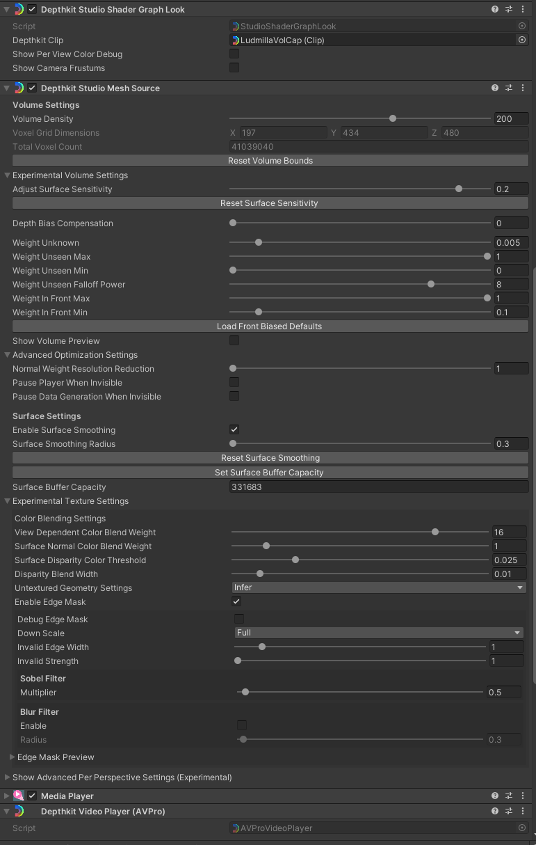
Task: Open the Down Scale dropdown
Action: point(378,633)
